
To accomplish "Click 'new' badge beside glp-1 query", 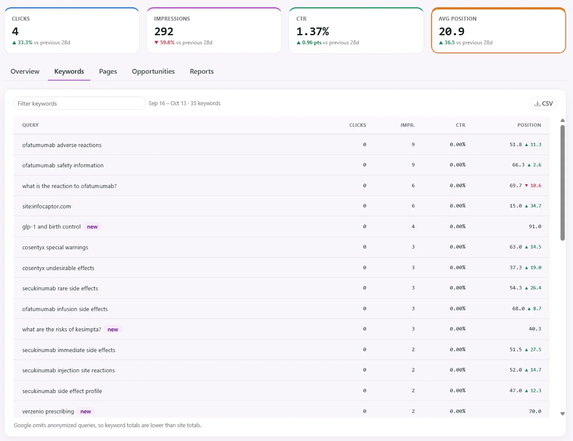I will pos(92,227).
